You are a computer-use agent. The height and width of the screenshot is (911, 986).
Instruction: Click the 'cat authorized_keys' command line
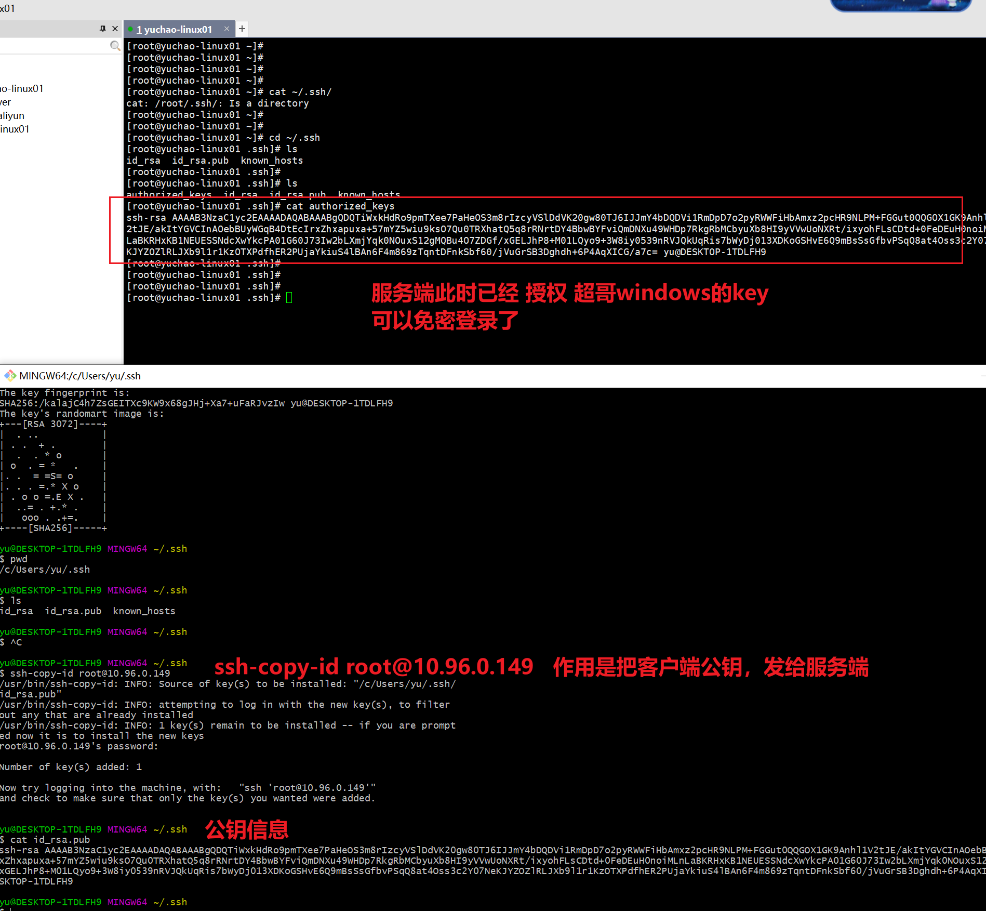(x=340, y=206)
